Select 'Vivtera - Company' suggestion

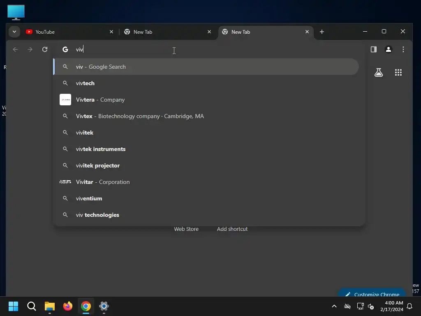pyautogui.click(x=206, y=100)
